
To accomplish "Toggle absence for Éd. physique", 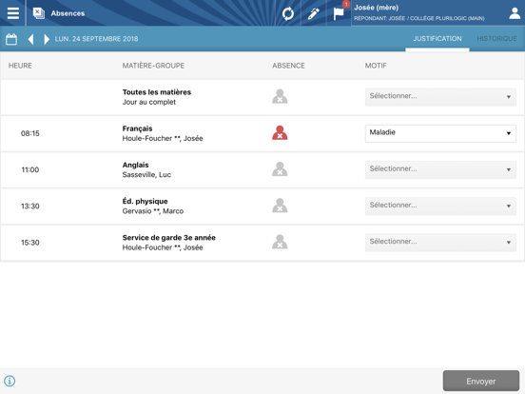I will [280, 206].
